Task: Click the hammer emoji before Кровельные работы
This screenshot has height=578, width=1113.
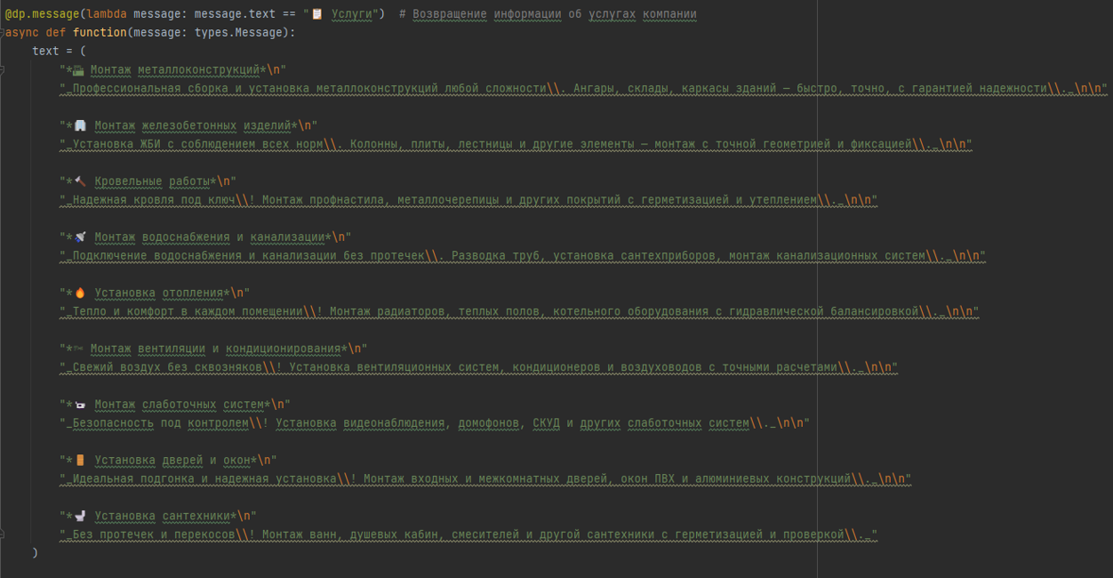Action: 81,181
